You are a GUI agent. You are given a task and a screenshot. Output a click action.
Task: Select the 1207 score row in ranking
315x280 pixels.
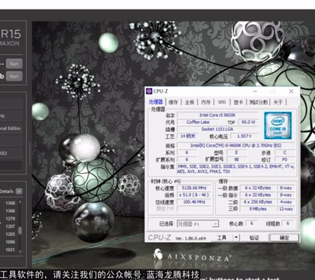pos(10,227)
